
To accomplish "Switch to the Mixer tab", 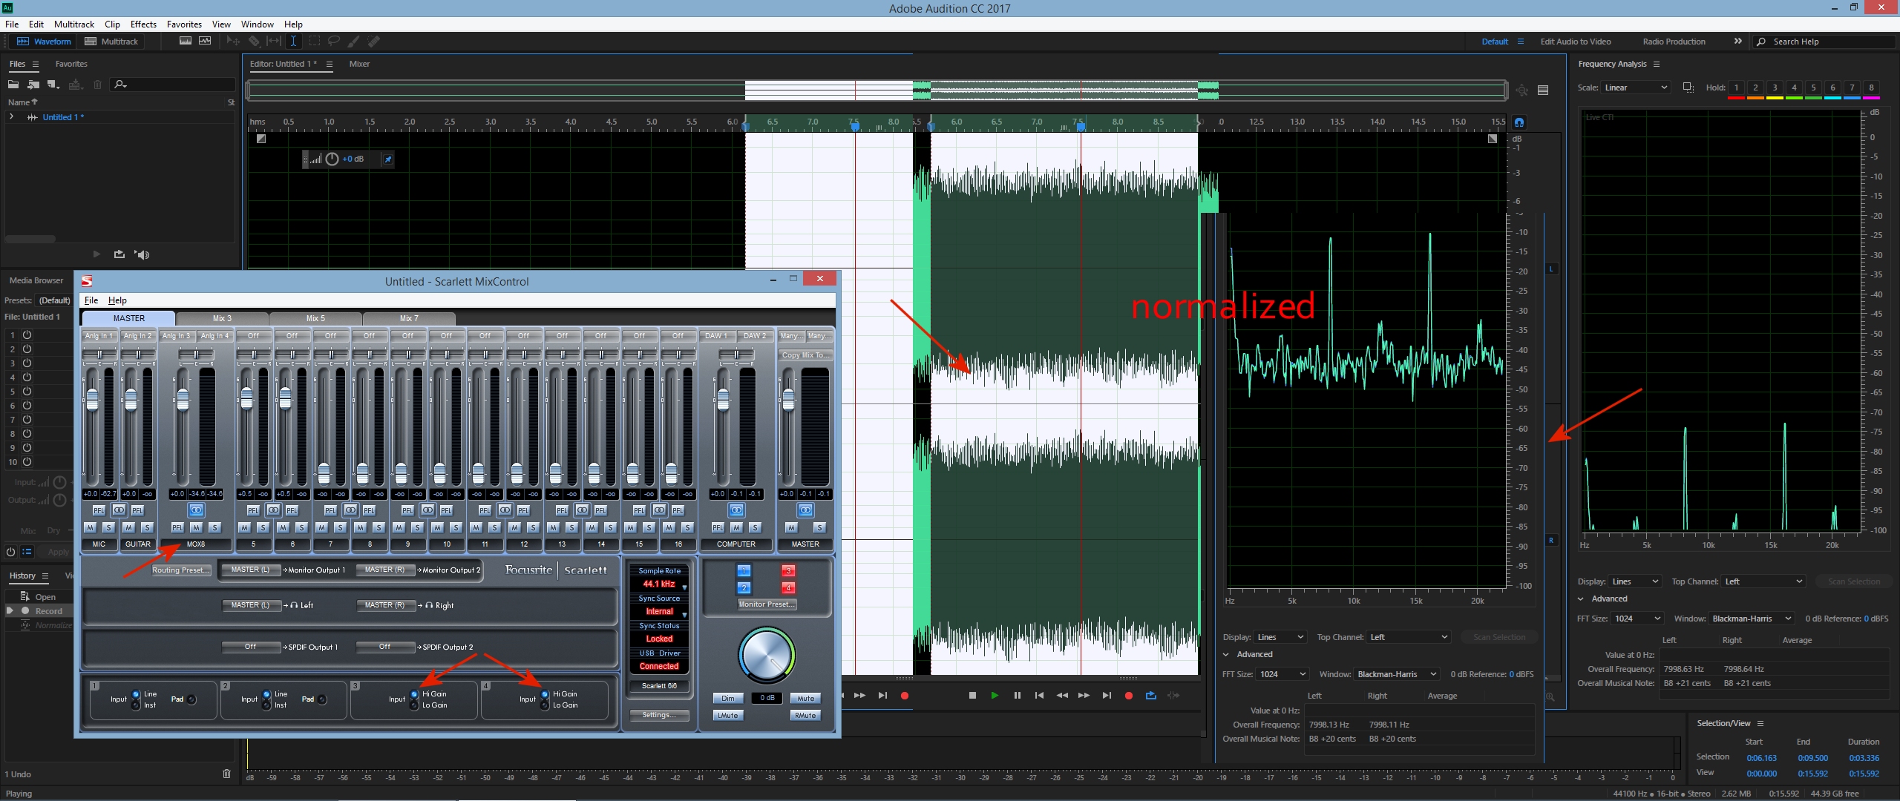I will [x=359, y=64].
